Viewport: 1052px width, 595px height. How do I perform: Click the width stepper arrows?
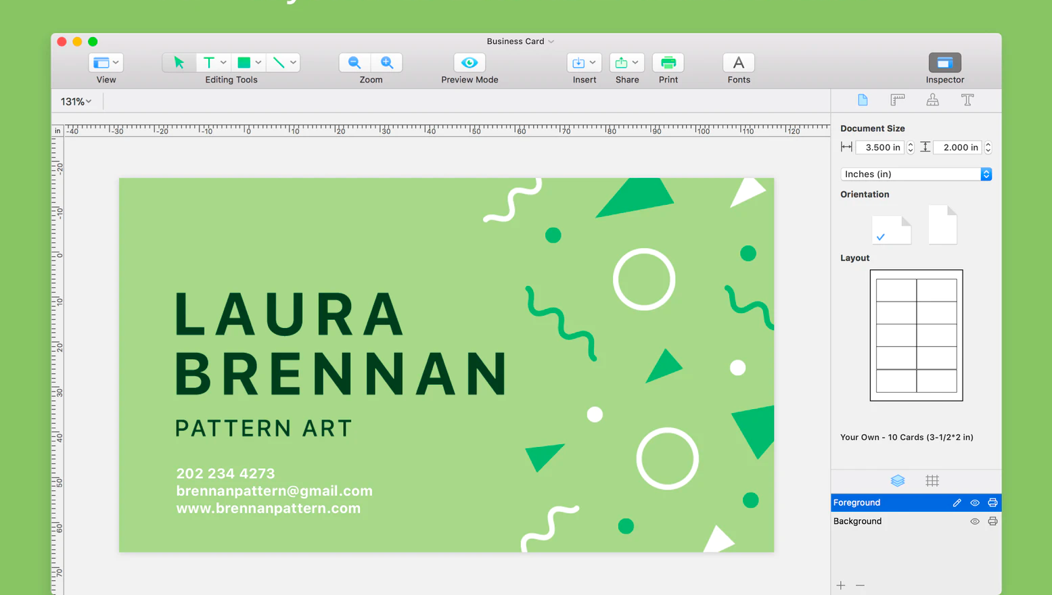(x=911, y=147)
